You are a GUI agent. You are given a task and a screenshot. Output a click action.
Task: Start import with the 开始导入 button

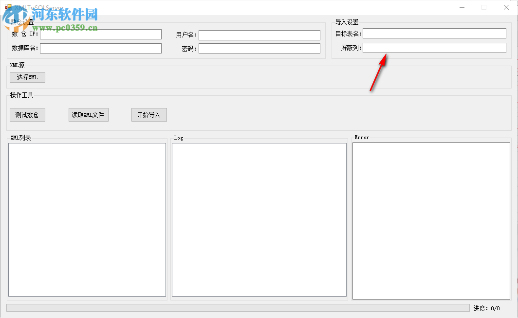click(x=149, y=115)
